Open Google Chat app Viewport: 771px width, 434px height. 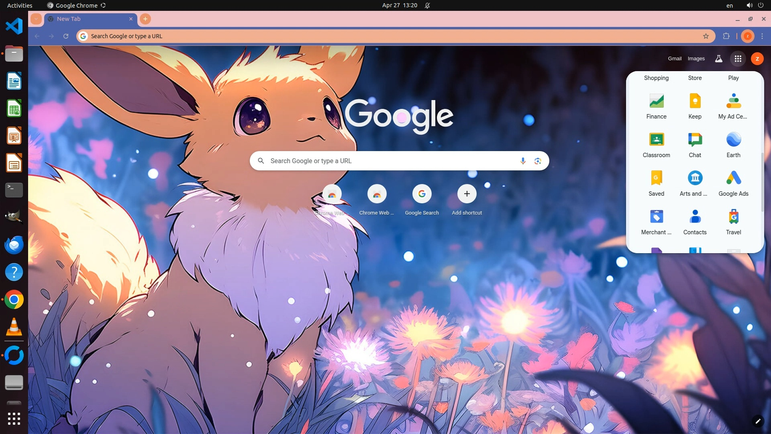695,144
